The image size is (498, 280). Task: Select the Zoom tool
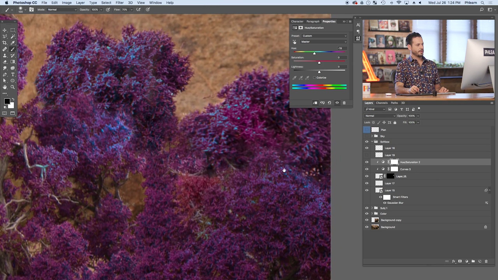pos(13,87)
